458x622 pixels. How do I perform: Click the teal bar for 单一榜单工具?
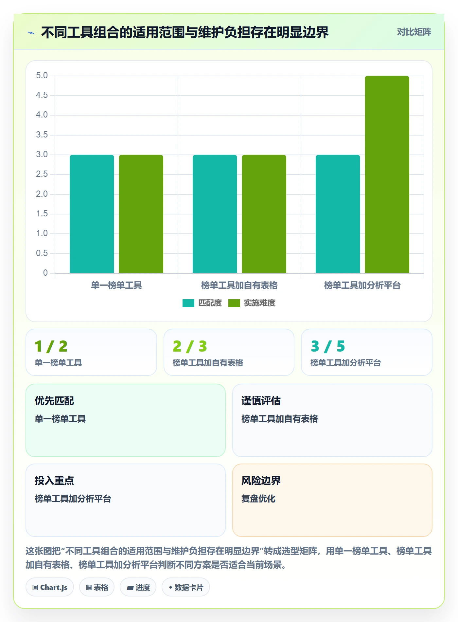coord(92,214)
